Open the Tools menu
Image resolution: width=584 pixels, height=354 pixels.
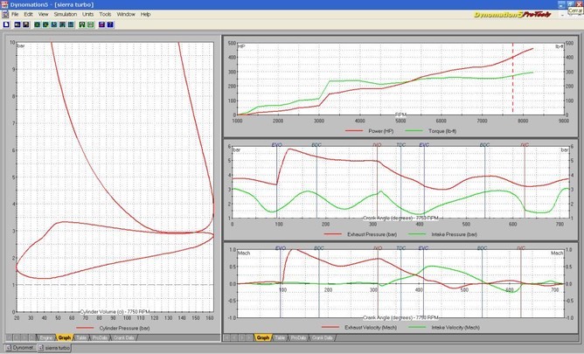click(105, 14)
